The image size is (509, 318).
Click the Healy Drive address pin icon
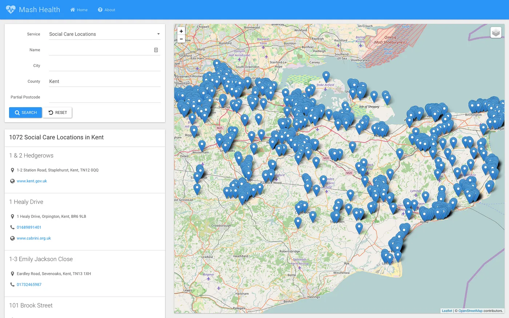point(12,217)
